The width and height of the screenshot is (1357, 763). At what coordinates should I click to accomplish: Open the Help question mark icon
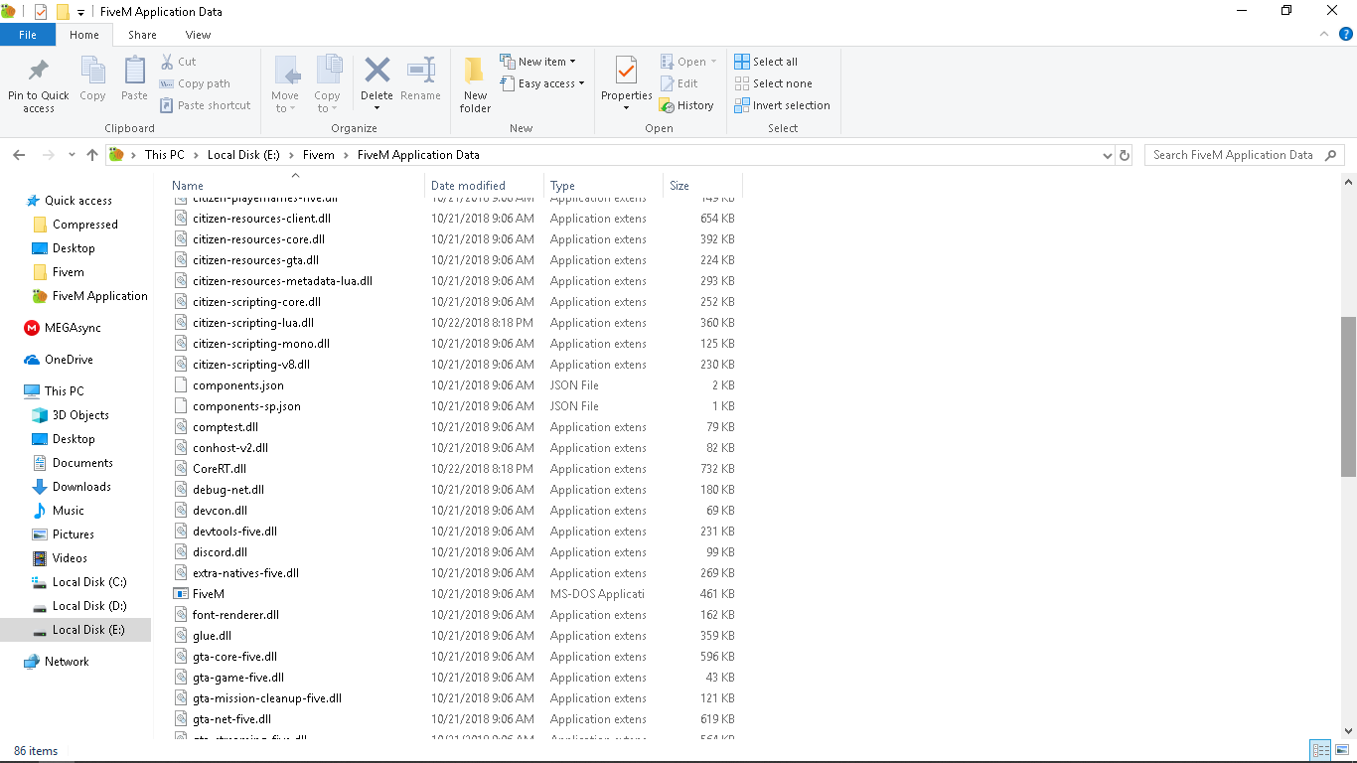coord(1346,35)
